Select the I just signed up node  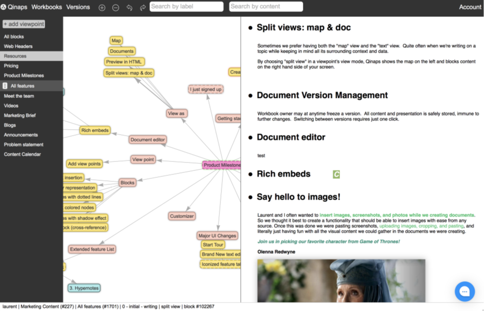[206, 89]
